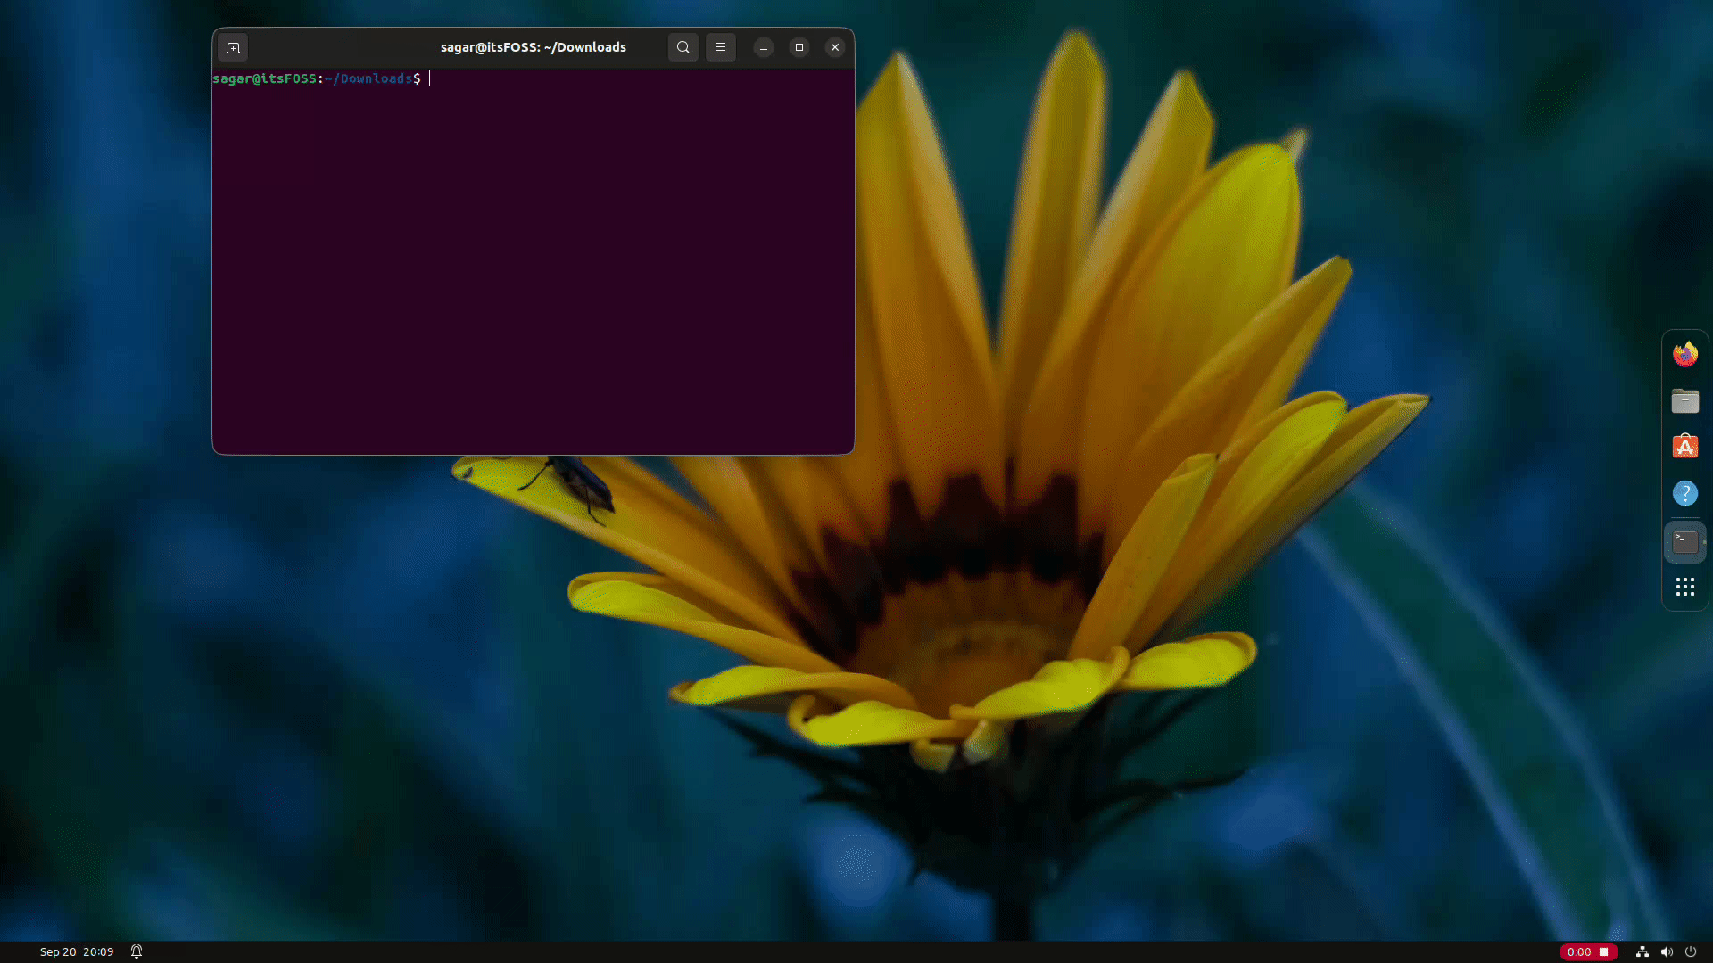This screenshot has width=1713, height=963.
Task: Open the terminal hamburger menu
Action: point(721,47)
